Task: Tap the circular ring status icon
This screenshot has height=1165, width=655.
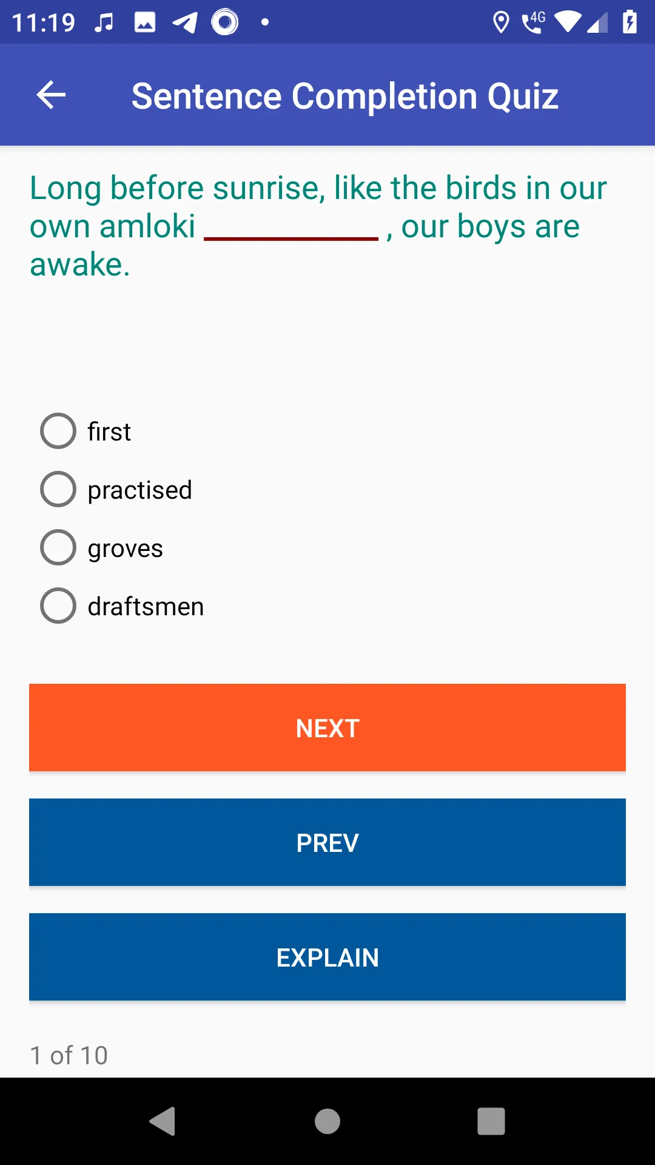Action: [225, 22]
